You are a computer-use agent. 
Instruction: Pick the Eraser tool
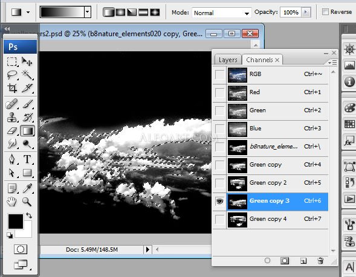[x=12, y=131]
